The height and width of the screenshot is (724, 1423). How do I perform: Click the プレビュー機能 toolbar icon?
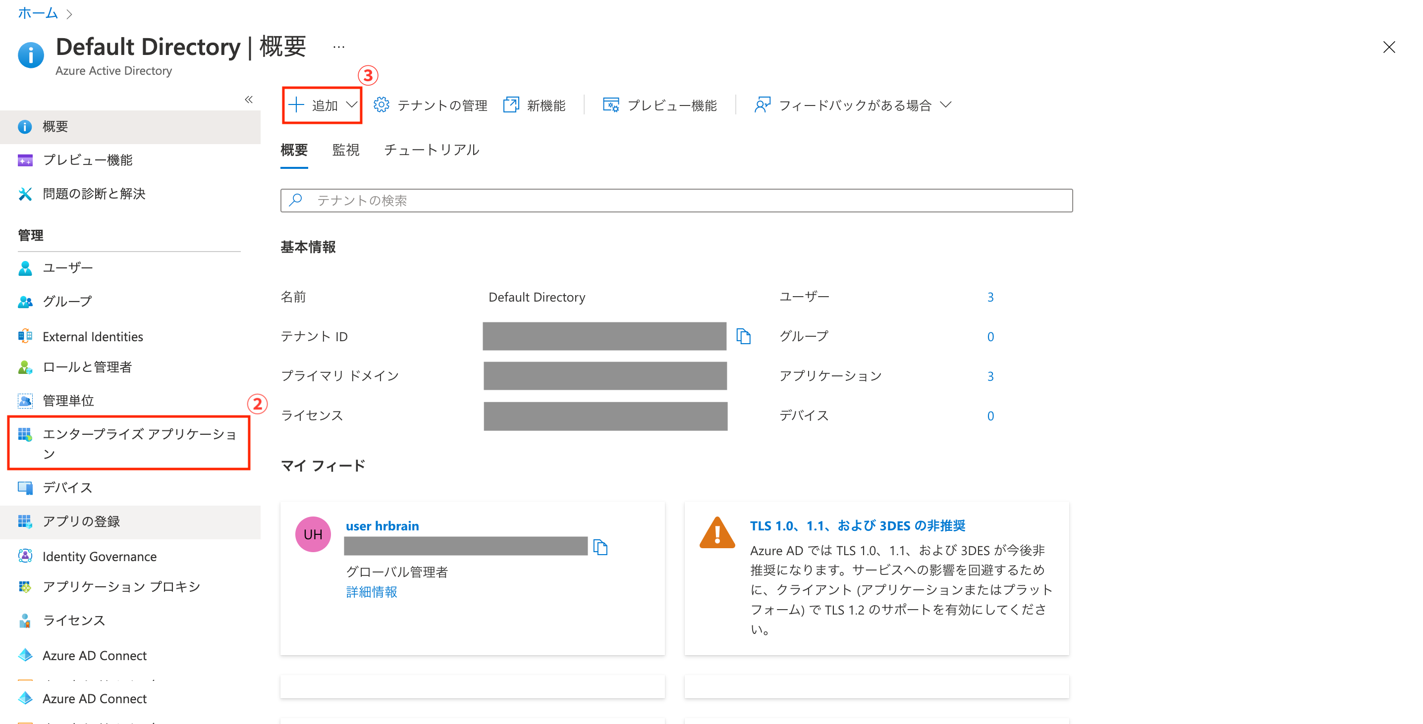tap(610, 105)
